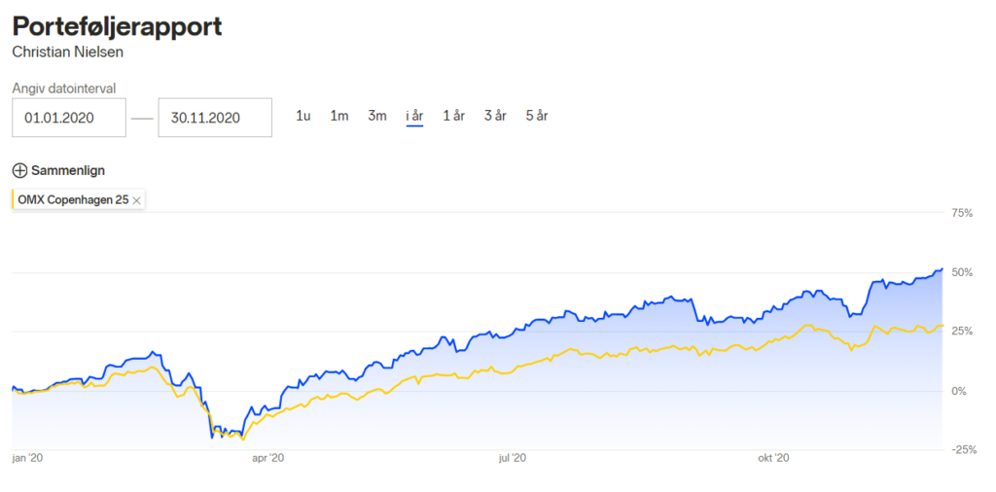This screenshot has height=492, width=996.
Task: Click the okt '20 axis label
Action: [773, 457]
